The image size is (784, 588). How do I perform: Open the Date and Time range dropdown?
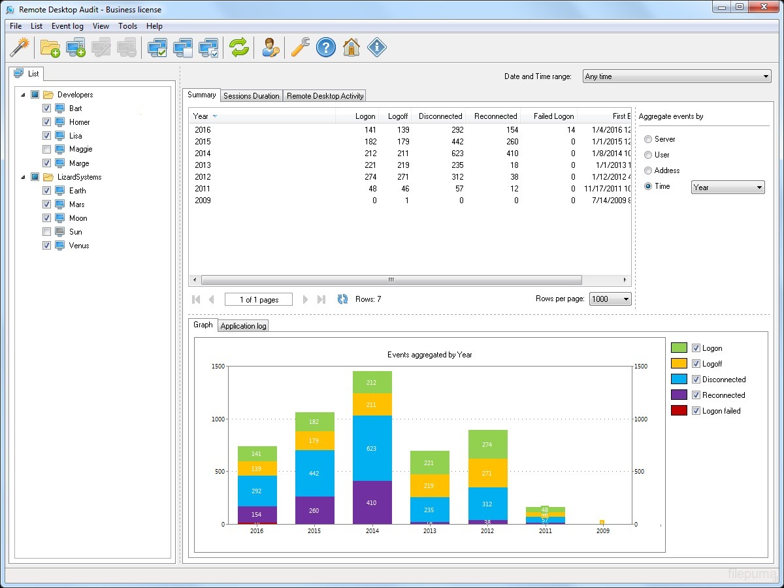(x=676, y=76)
